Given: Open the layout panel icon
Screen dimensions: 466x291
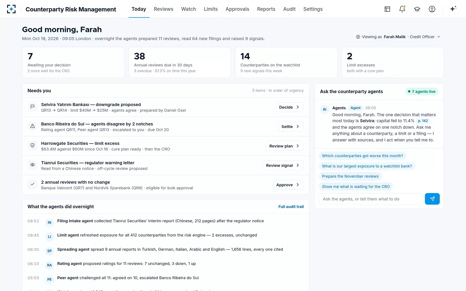Looking at the screenshot, I should [387, 9].
